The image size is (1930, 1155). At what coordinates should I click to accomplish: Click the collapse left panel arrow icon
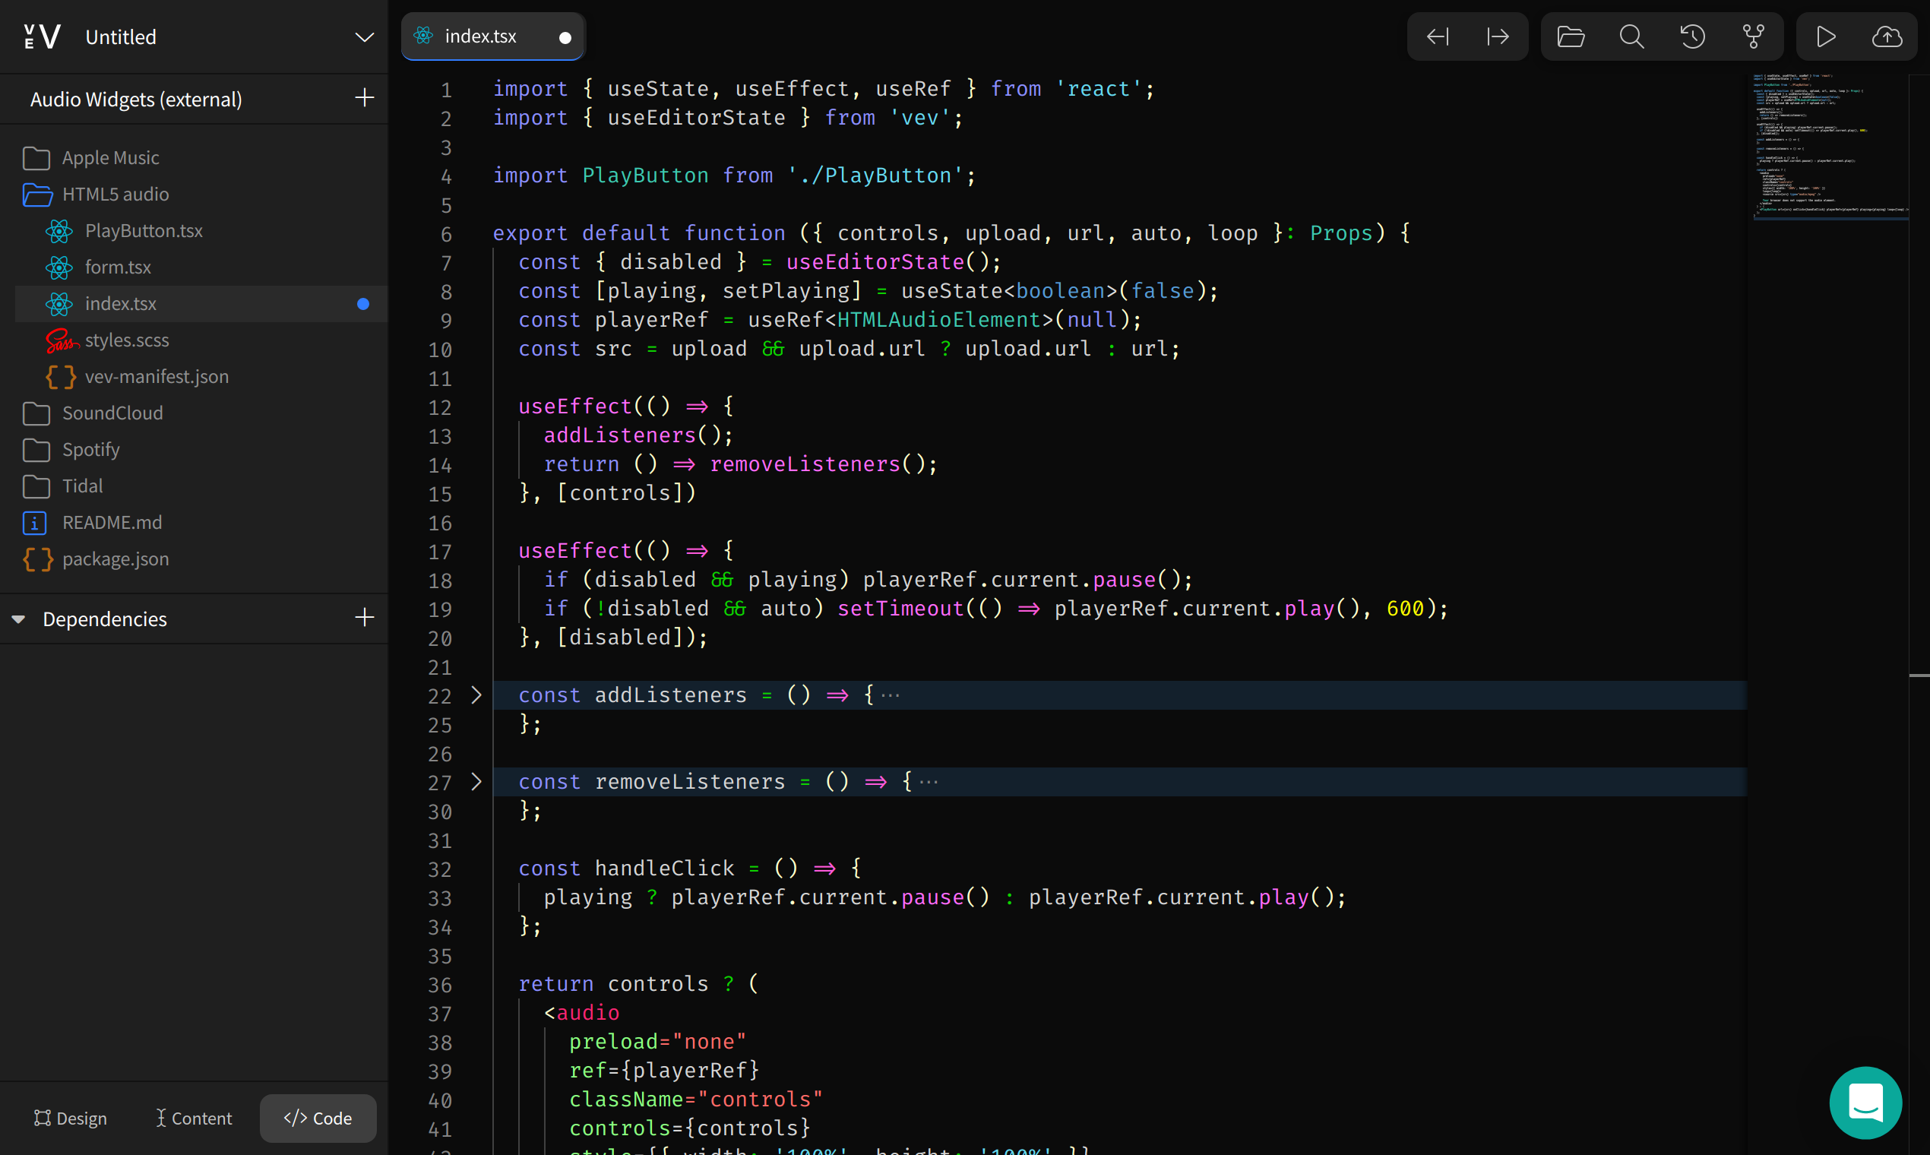point(1438,36)
